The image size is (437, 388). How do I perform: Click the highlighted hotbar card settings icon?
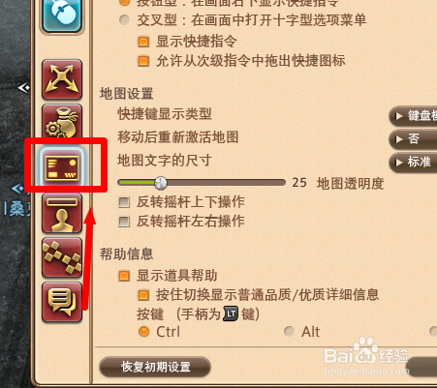[62, 166]
